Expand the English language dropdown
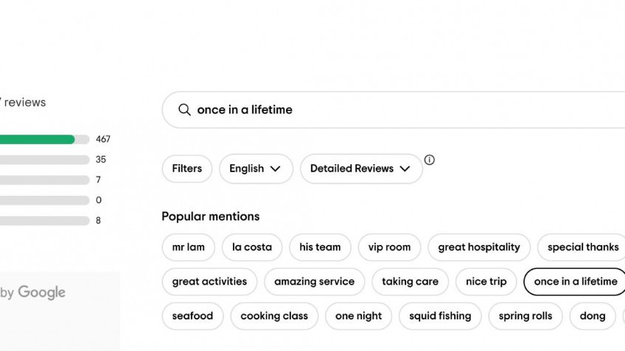Image resolution: width=625 pixels, height=351 pixels. pos(255,169)
